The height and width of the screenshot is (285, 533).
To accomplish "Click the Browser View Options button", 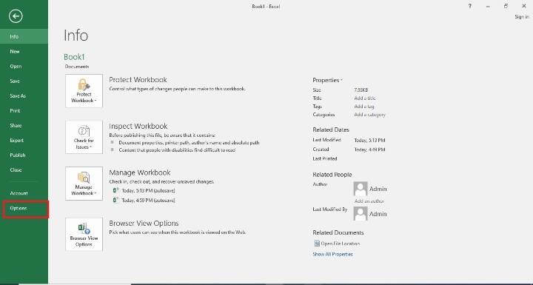I will [x=84, y=235].
